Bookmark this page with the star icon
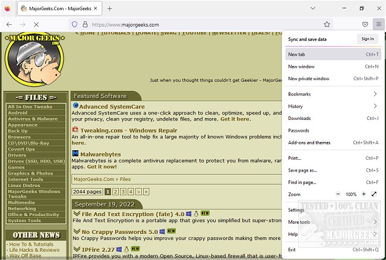This screenshot has height=260, width=386. point(327,24)
